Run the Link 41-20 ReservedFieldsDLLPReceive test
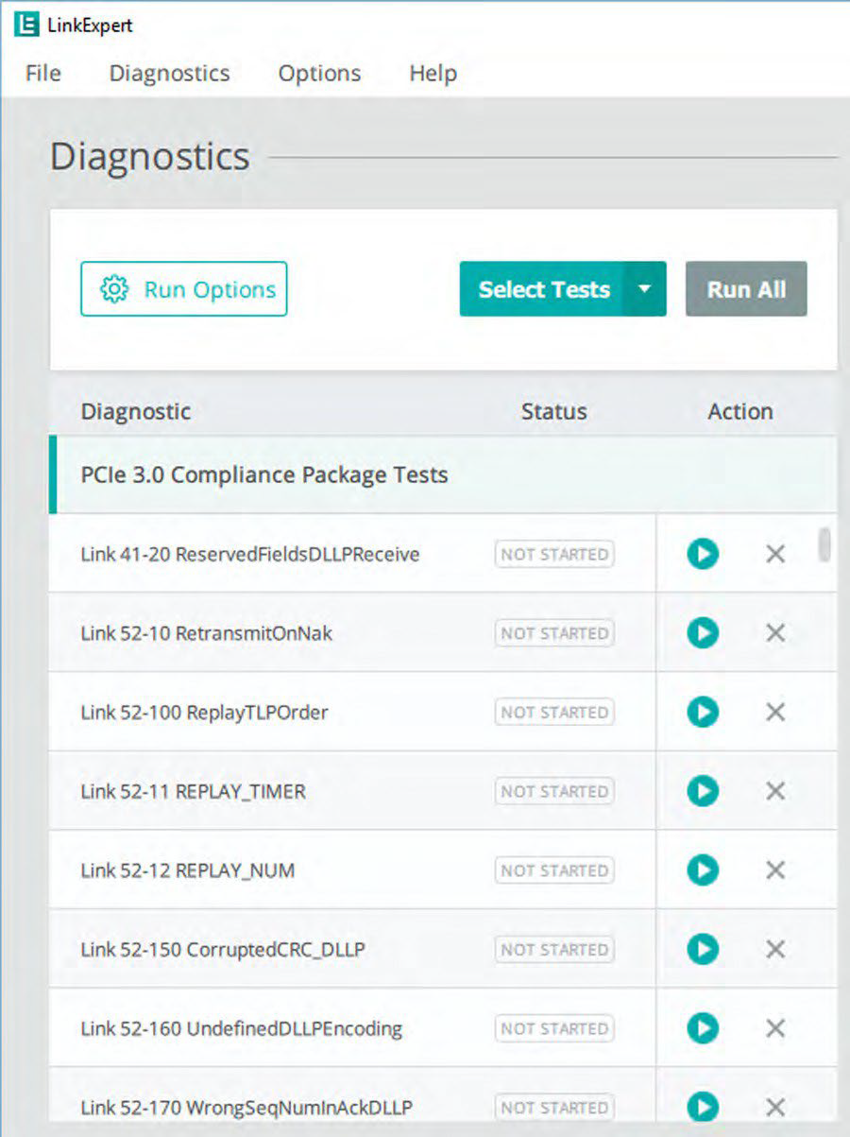The width and height of the screenshot is (850, 1137). [x=703, y=554]
